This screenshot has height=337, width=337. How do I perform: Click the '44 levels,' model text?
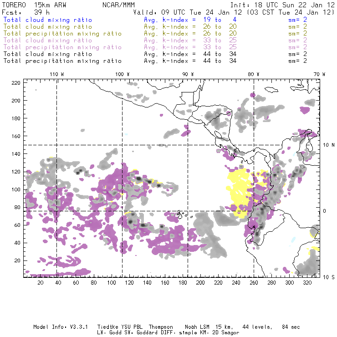point(257,327)
